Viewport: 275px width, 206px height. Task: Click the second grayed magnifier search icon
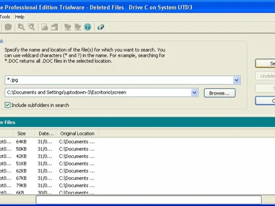coord(32,27)
